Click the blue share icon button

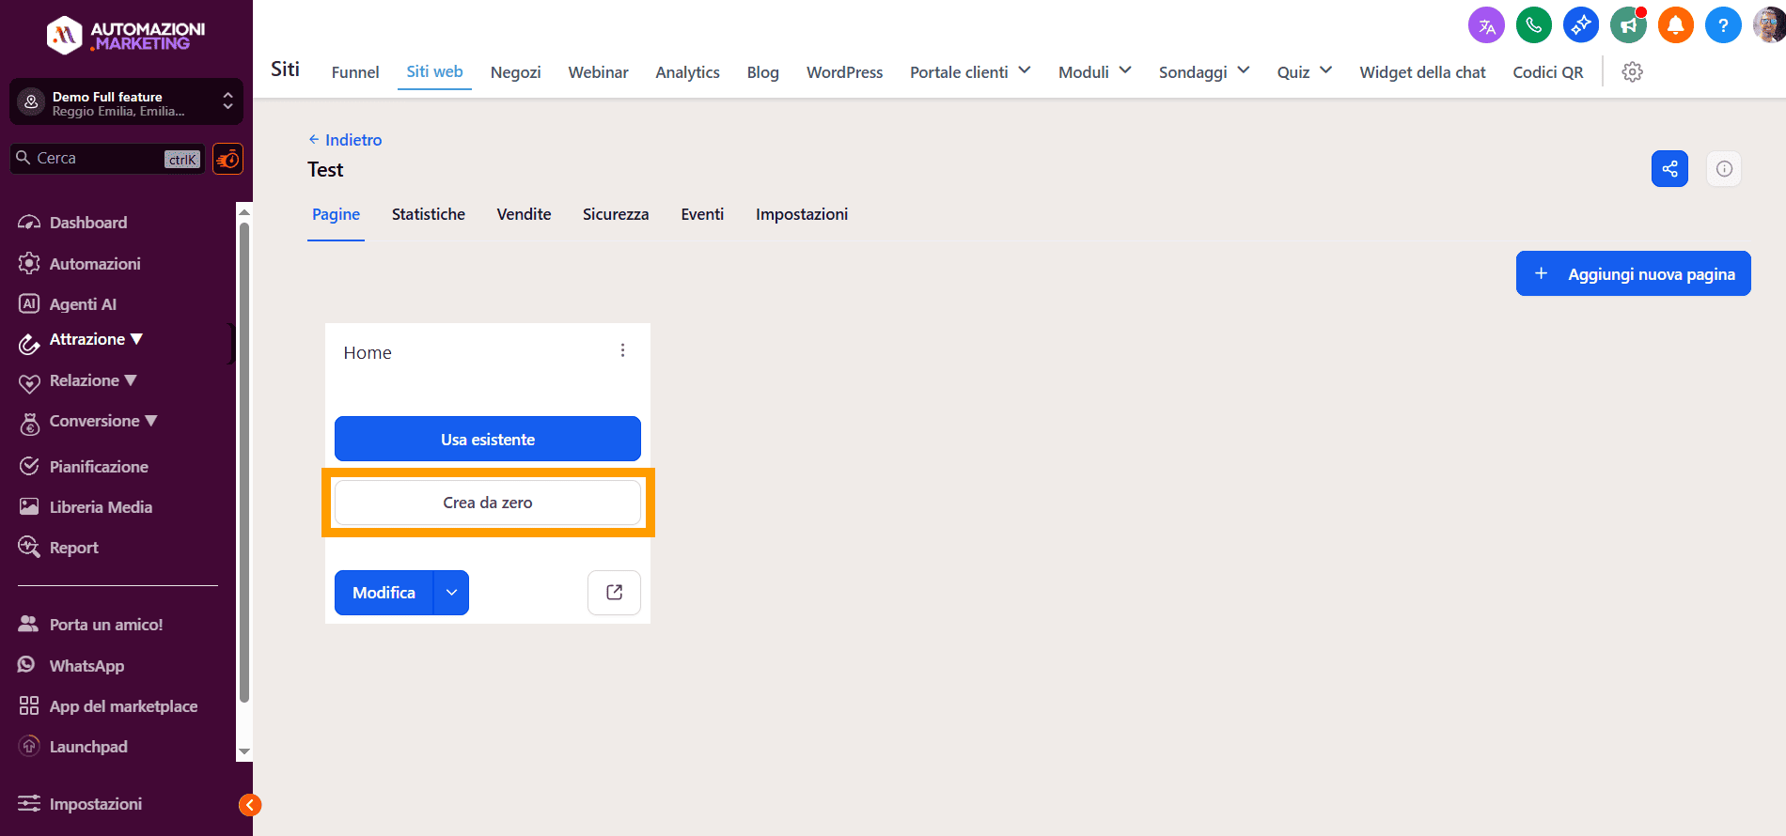[1670, 169]
